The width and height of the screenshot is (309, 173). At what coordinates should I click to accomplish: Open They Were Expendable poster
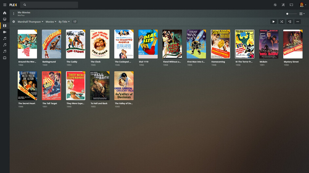point(76,86)
